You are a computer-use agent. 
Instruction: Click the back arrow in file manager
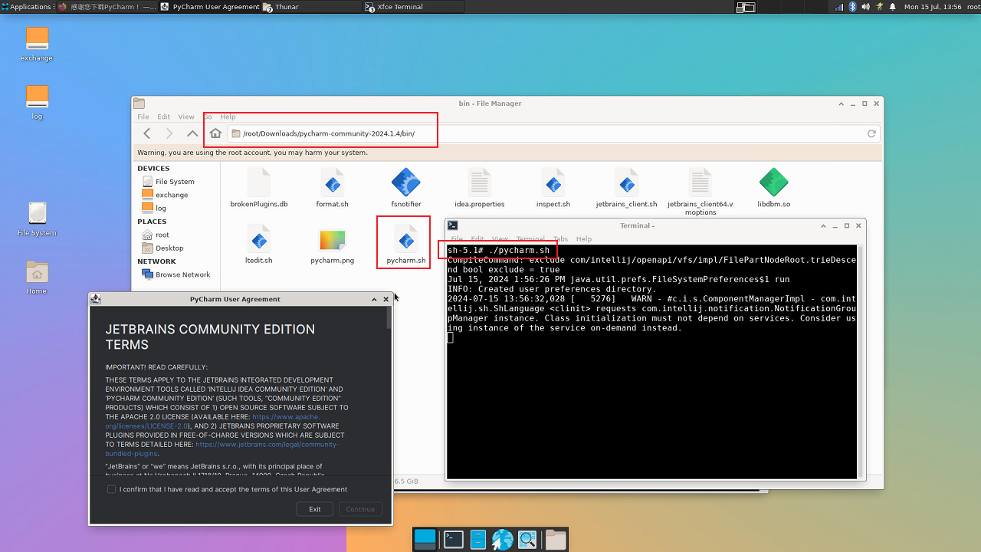[147, 133]
